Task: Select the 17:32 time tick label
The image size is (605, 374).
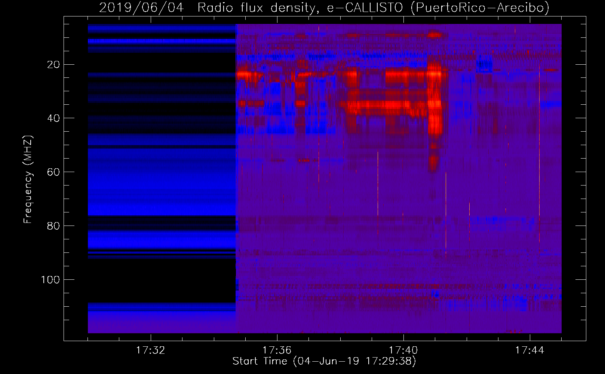Action: tap(150, 350)
